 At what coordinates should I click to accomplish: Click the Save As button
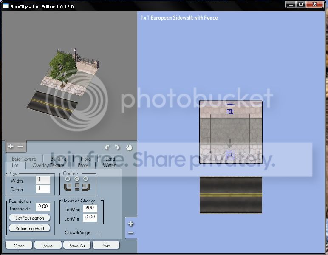tap(77, 245)
